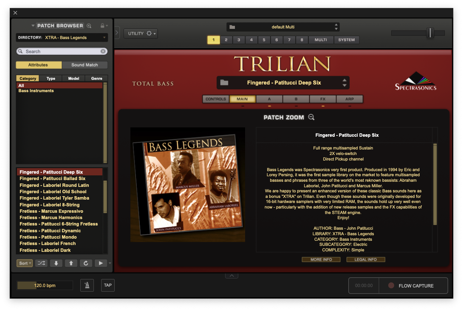Select the Type attribute column
The width and height of the screenshot is (463, 310).
pos(51,79)
